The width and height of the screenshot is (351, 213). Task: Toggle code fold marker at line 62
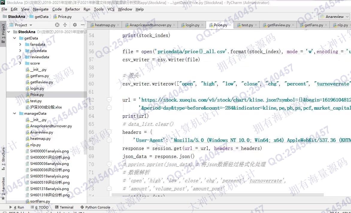pos(109,99)
